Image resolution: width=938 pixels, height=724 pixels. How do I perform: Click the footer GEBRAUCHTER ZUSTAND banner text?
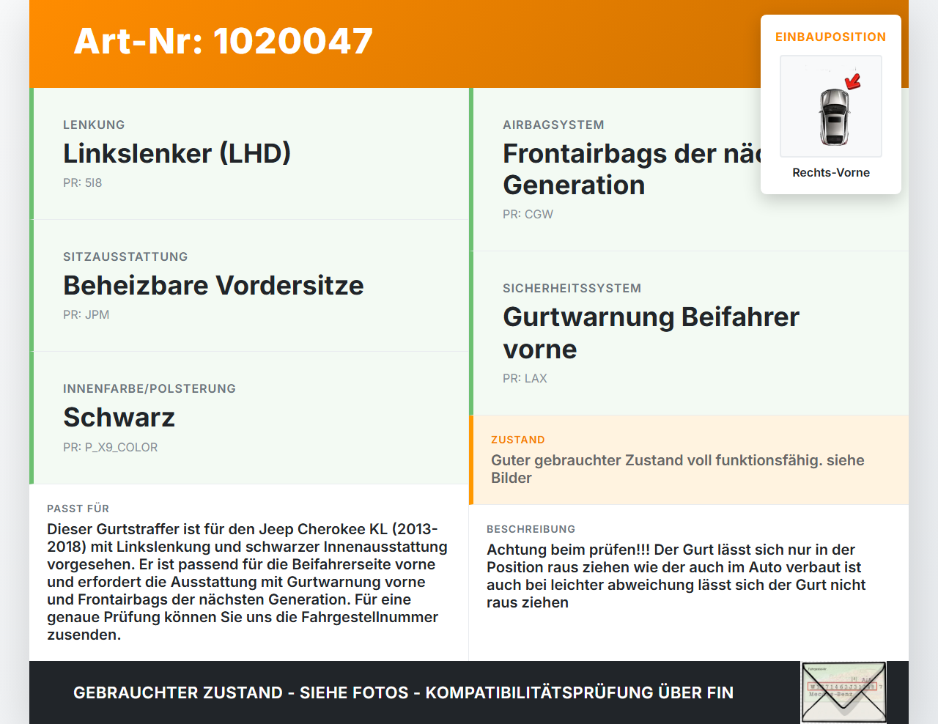(403, 692)
